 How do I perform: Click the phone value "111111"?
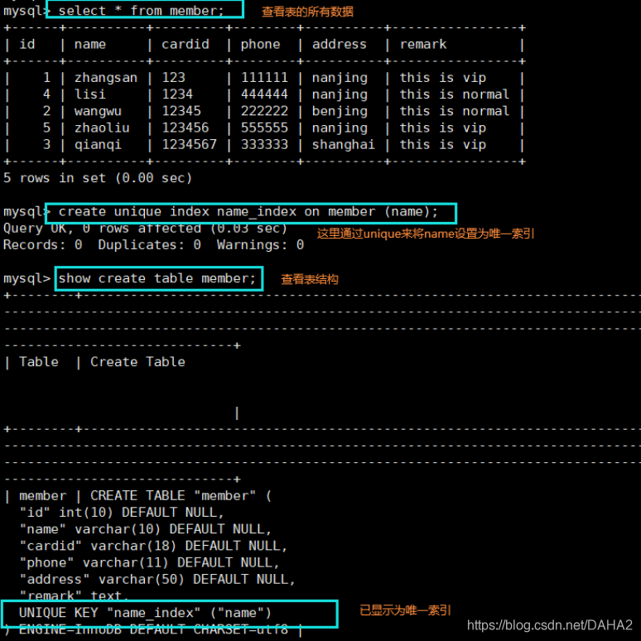(x=264, y=77)
